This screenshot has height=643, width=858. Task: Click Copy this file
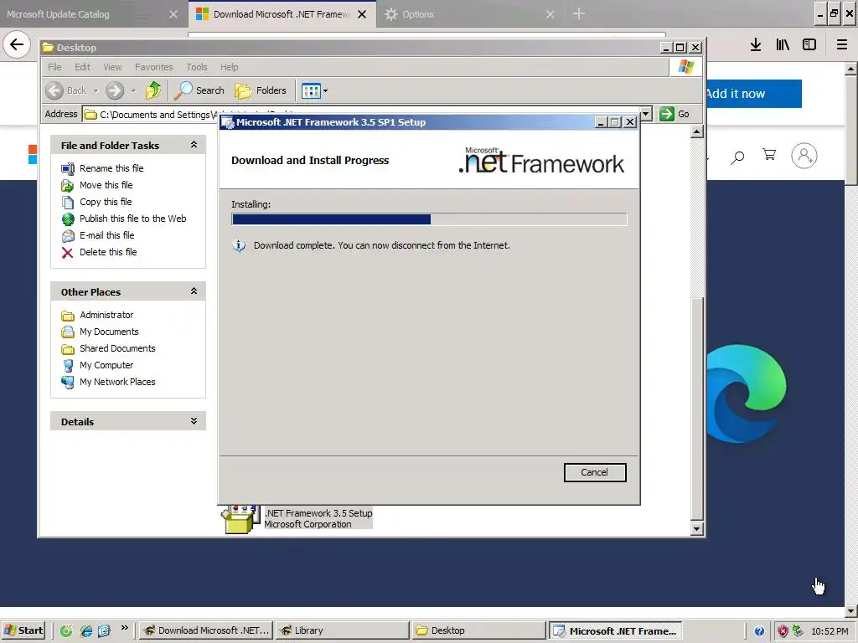[x=106, y=202]
